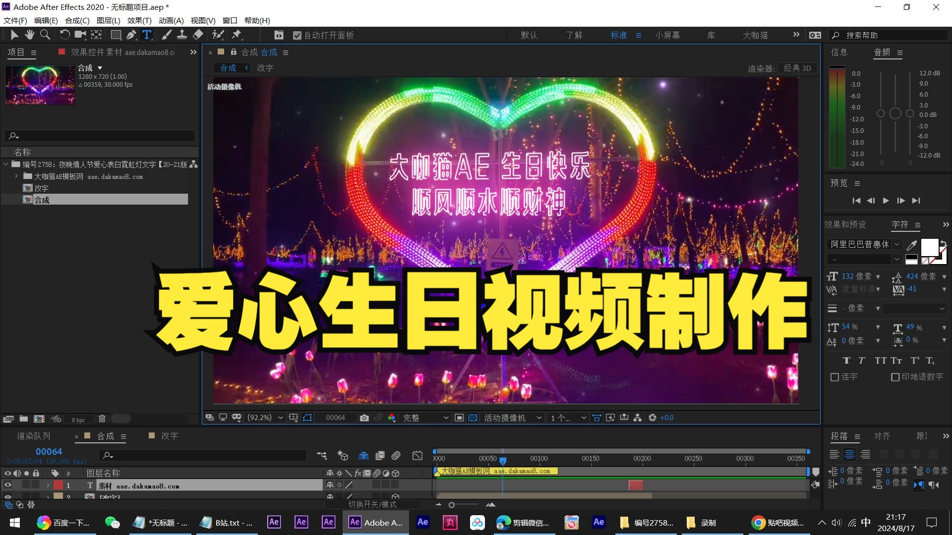The width and height of the screenshot is (952, 535).
Task: Select the Clone Stamp tool
Action: tap(182, 35)
